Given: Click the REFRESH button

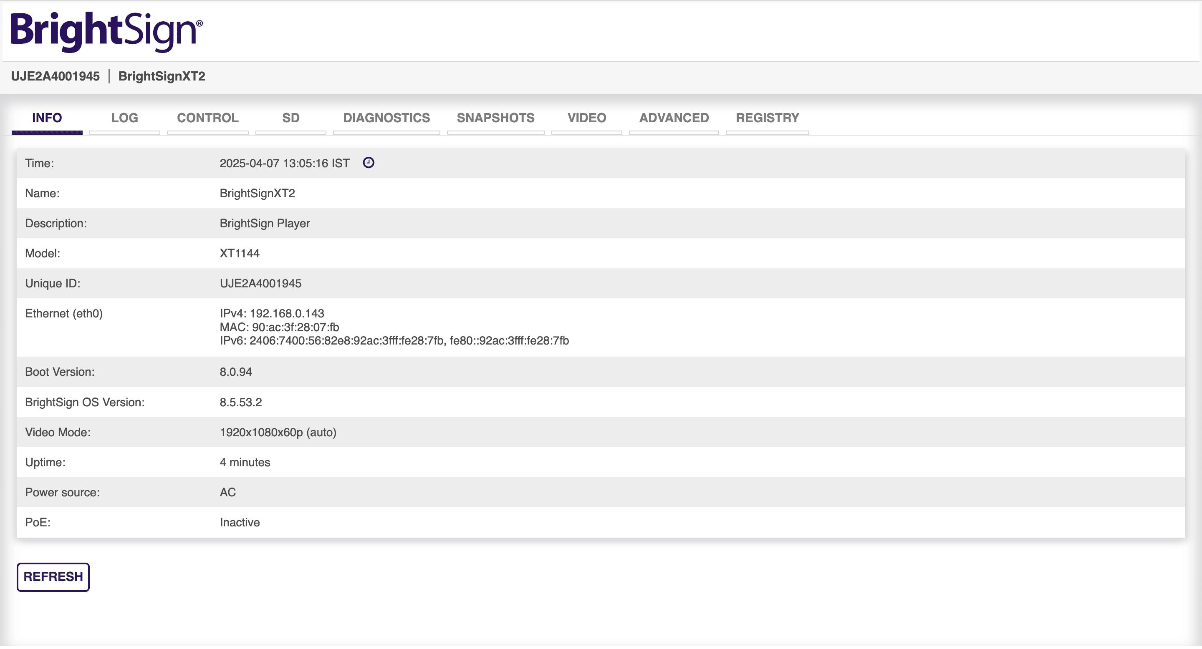Looking at the screenshot, I should (x=53, y=577).
